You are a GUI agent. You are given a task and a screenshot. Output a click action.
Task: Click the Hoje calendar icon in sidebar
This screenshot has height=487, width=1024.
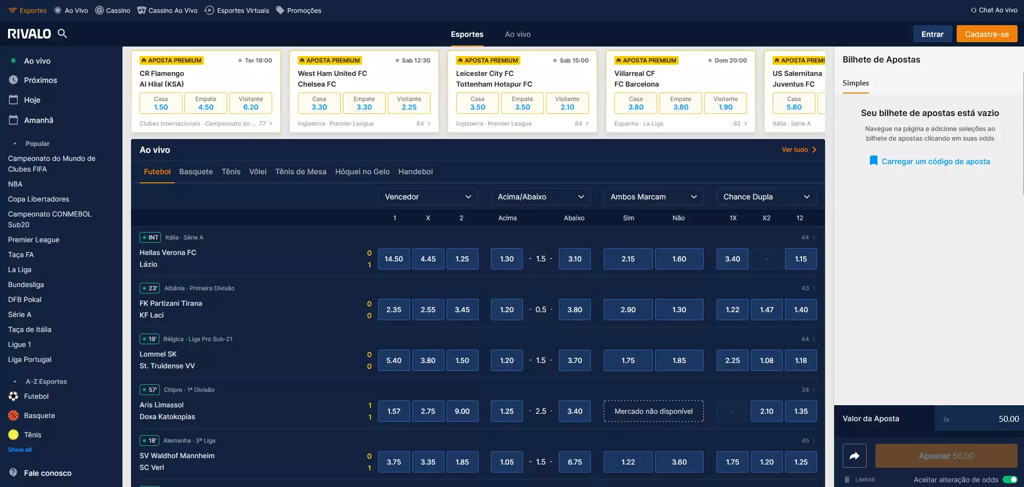click(x=14, y=100)
